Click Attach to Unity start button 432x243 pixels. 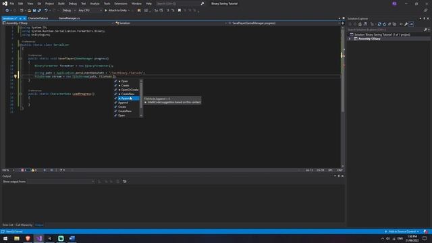115,11
